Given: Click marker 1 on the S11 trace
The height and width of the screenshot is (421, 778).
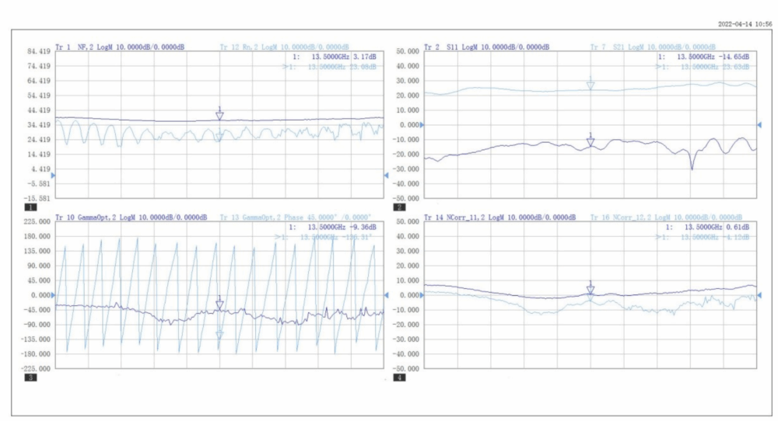Looking at the screenshot, I should [x=591, y=141].
